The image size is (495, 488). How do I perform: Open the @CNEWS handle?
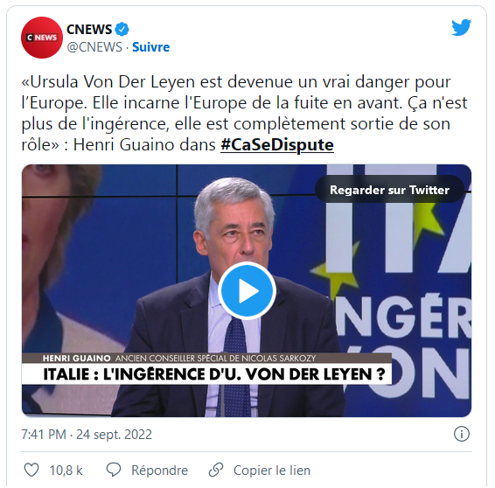(94, 47)
